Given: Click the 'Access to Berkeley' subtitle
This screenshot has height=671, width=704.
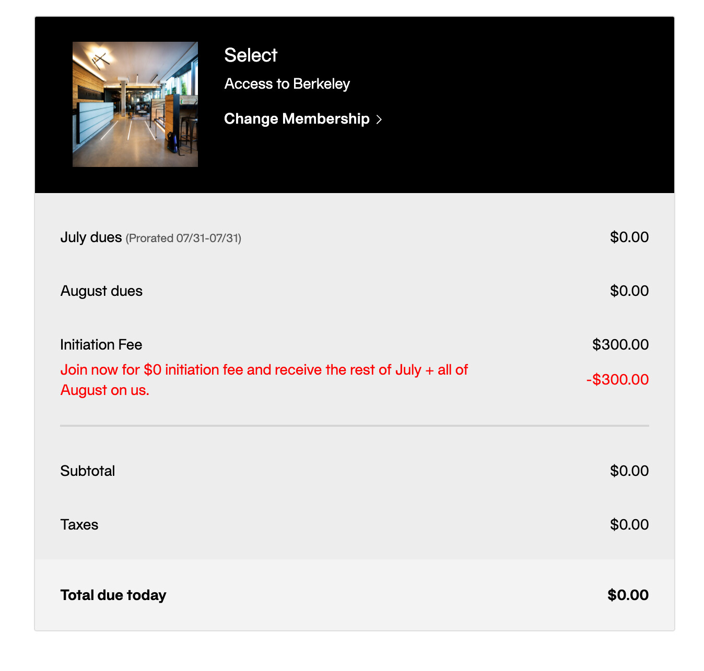Looking at the screenshot, I should pos(287,84).
